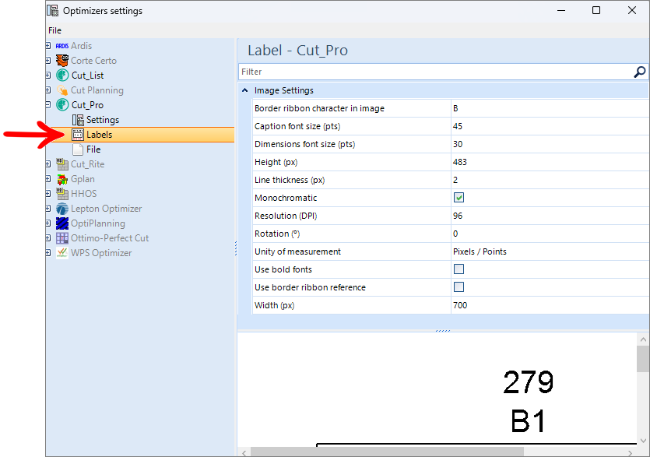This screenshot has width=650, height=457.
Task: Click the Cut_Pro globe icon
Action: (62, 105)
